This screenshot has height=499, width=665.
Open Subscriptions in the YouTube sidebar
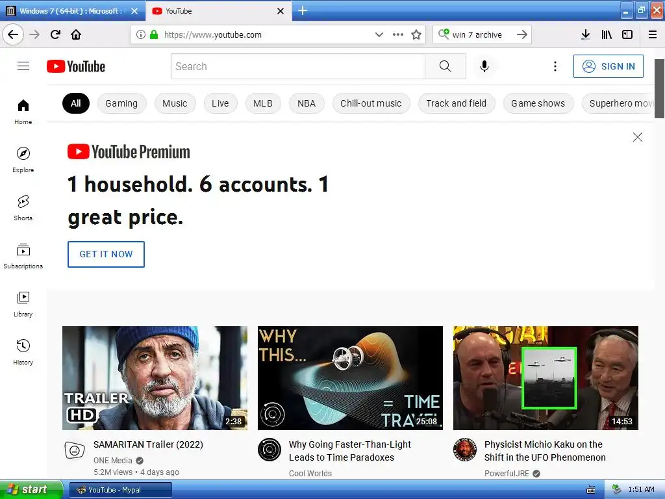[23, 256]
